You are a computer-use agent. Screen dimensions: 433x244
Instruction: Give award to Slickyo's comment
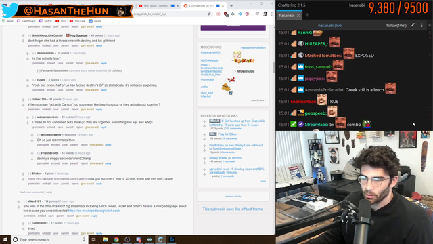87,184
